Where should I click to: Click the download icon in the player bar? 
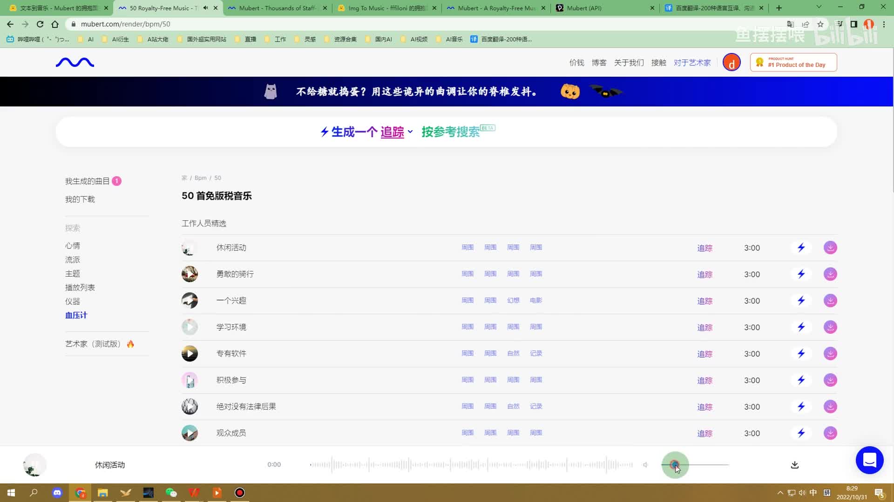(795, 465)
